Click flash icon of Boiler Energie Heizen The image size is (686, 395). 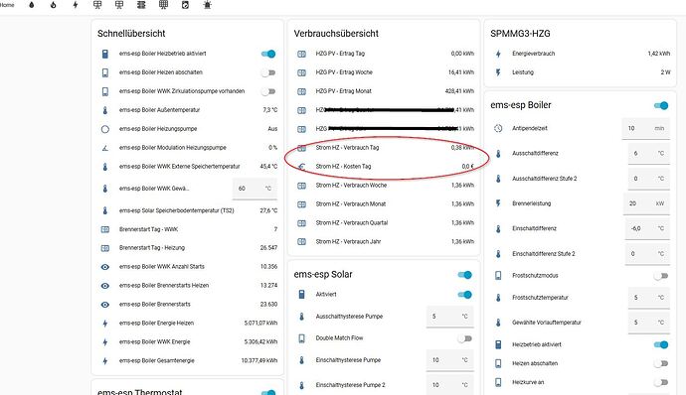pyautogui.click(x=105, y=324)
